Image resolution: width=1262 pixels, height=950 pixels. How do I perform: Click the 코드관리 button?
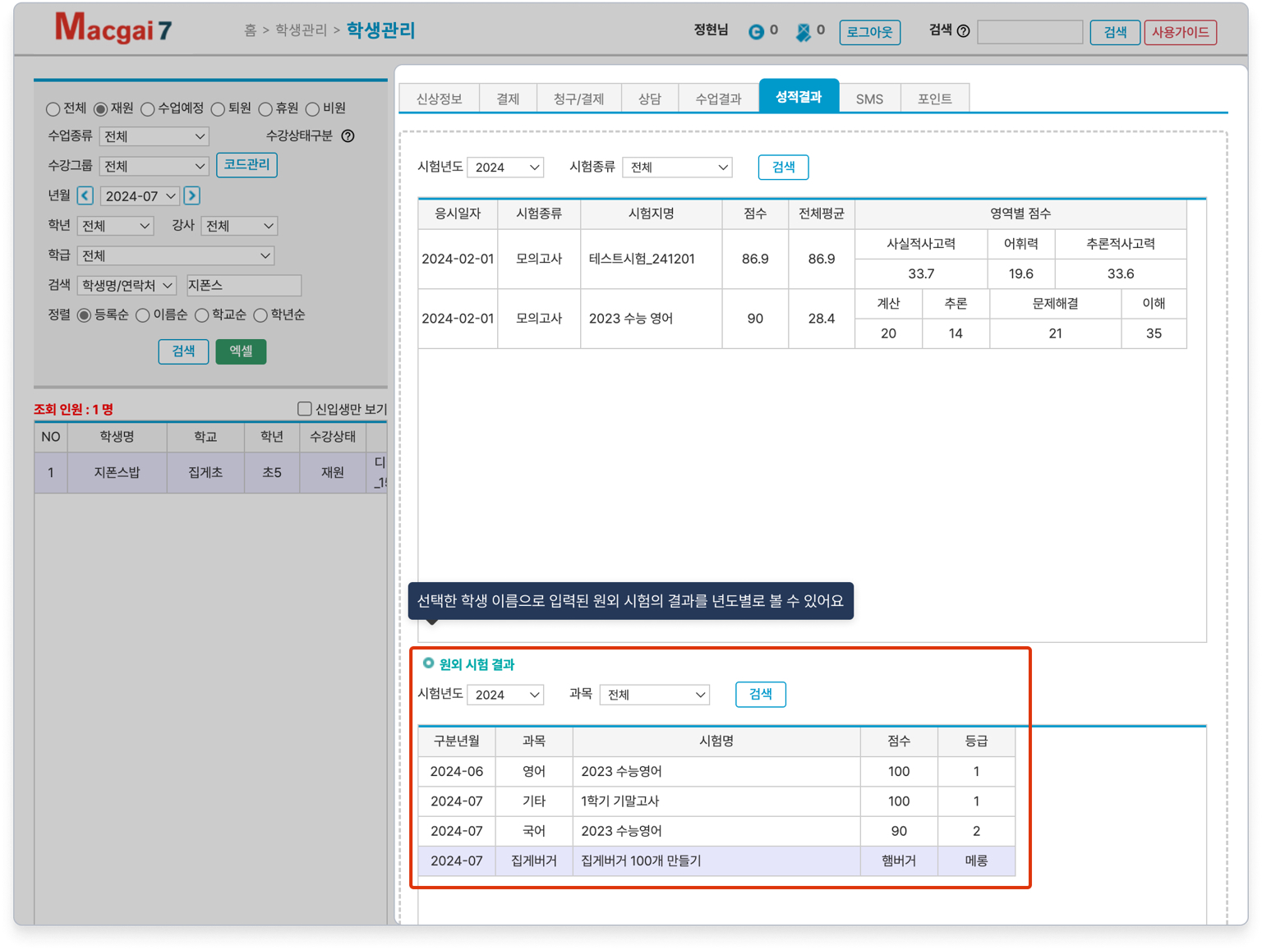tap(247, 165)
